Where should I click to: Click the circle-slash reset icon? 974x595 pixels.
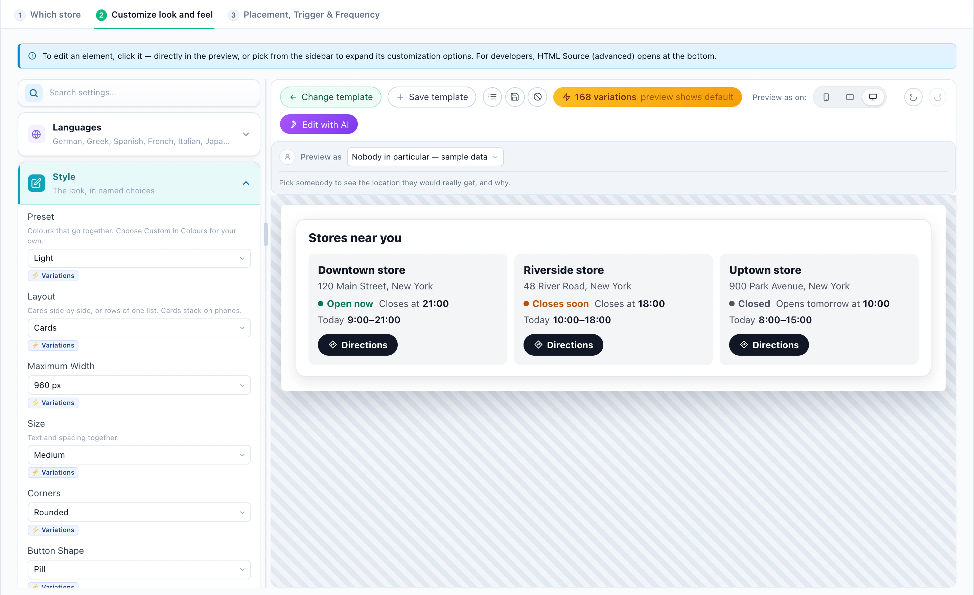(x=538, y=97)
